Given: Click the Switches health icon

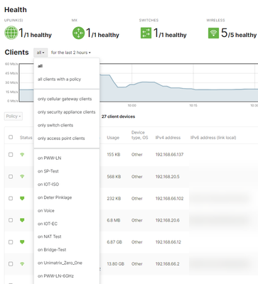Looking at the screenshot, I should 146,33.
